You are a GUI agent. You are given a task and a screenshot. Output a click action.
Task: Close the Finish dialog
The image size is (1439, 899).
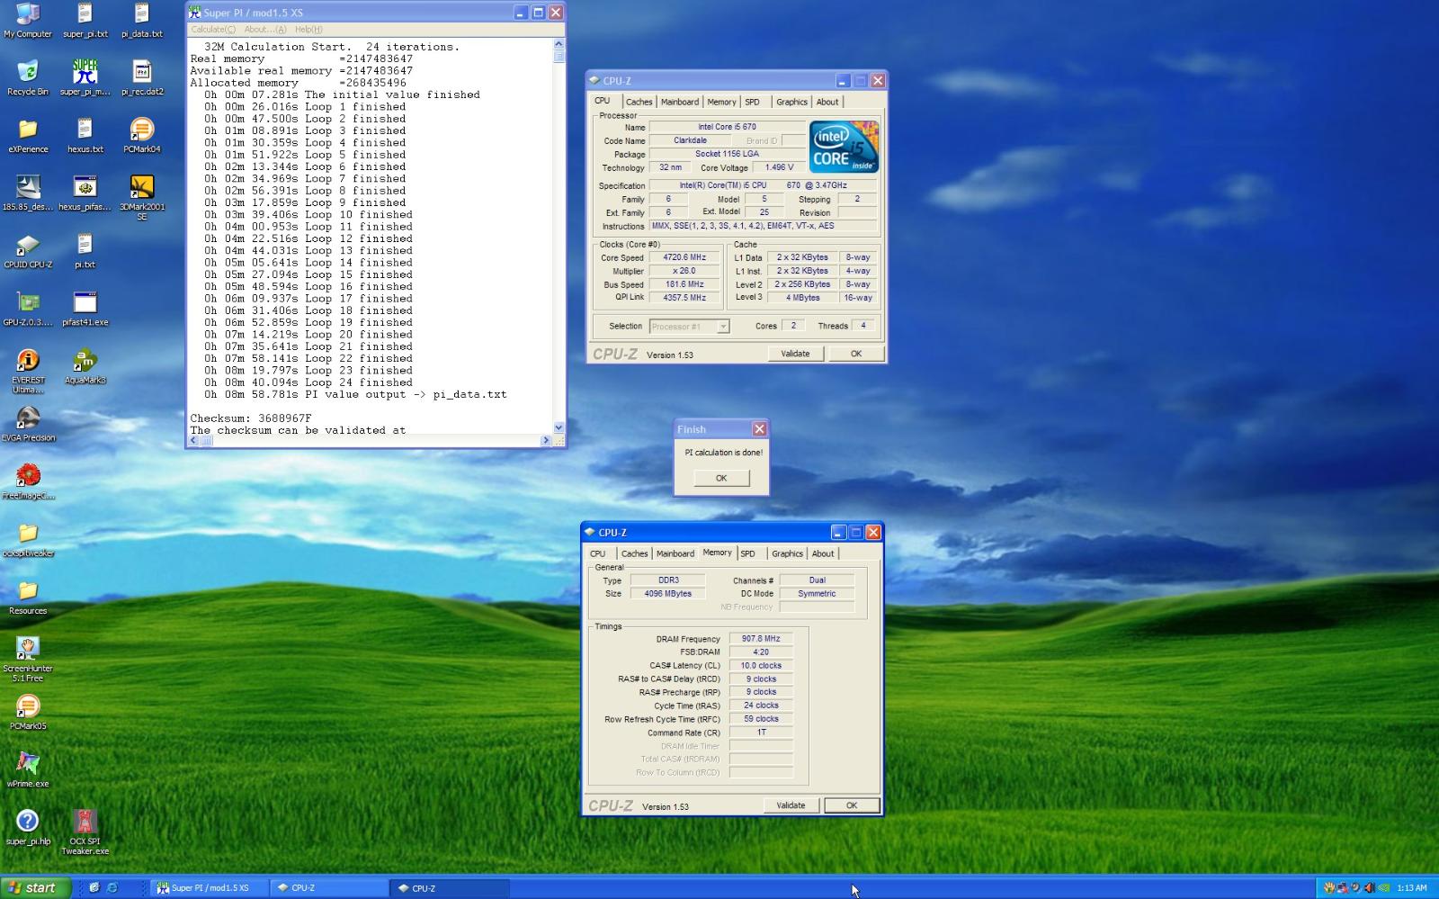759,429
